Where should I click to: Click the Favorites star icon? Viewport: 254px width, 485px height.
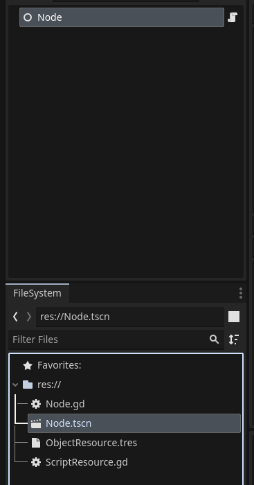(x=28, y=366)
